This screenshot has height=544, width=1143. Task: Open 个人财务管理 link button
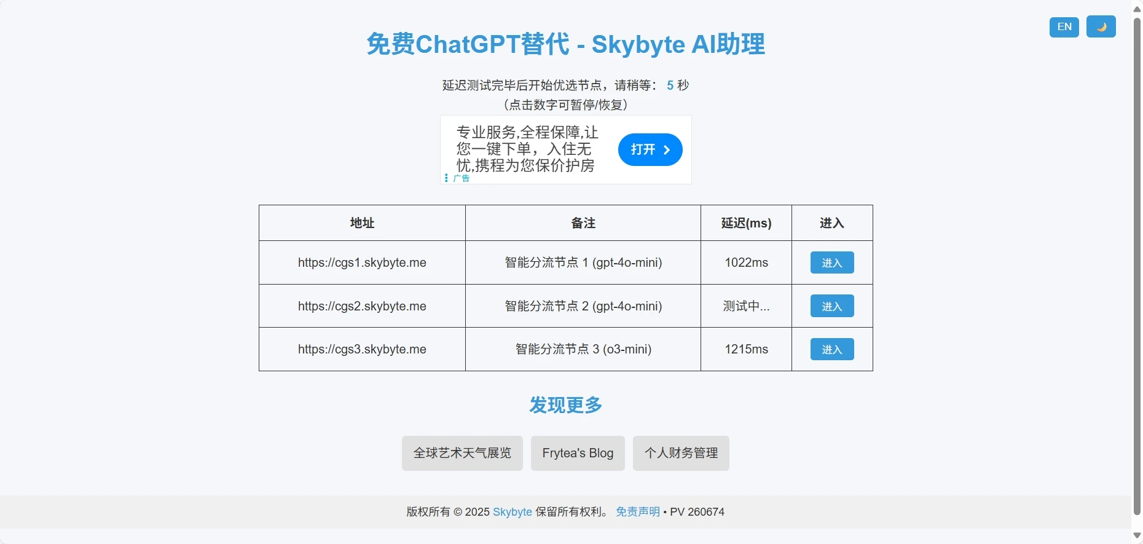pyautogui.click(x=681, y=454)
